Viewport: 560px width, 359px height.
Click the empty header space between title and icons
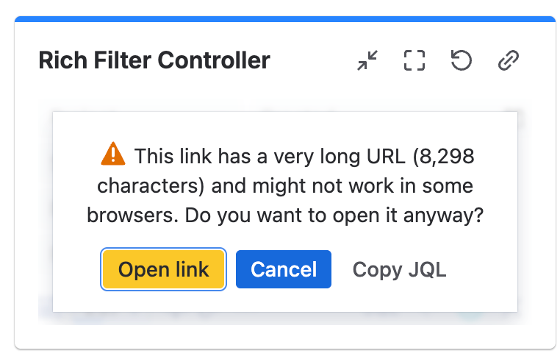click(x=312, y=60)
